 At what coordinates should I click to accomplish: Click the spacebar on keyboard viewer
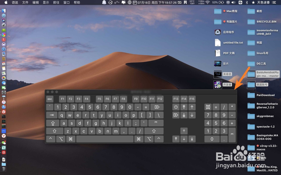click(x=105, y=139)
